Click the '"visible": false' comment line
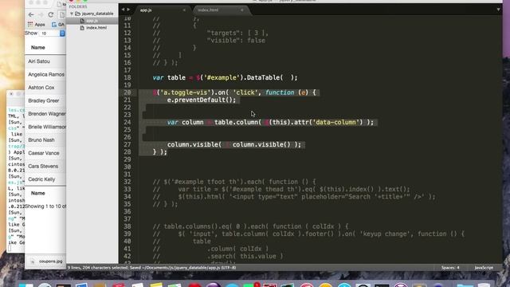The width and height of the screenshot is (510, 287). click(236, 41)
